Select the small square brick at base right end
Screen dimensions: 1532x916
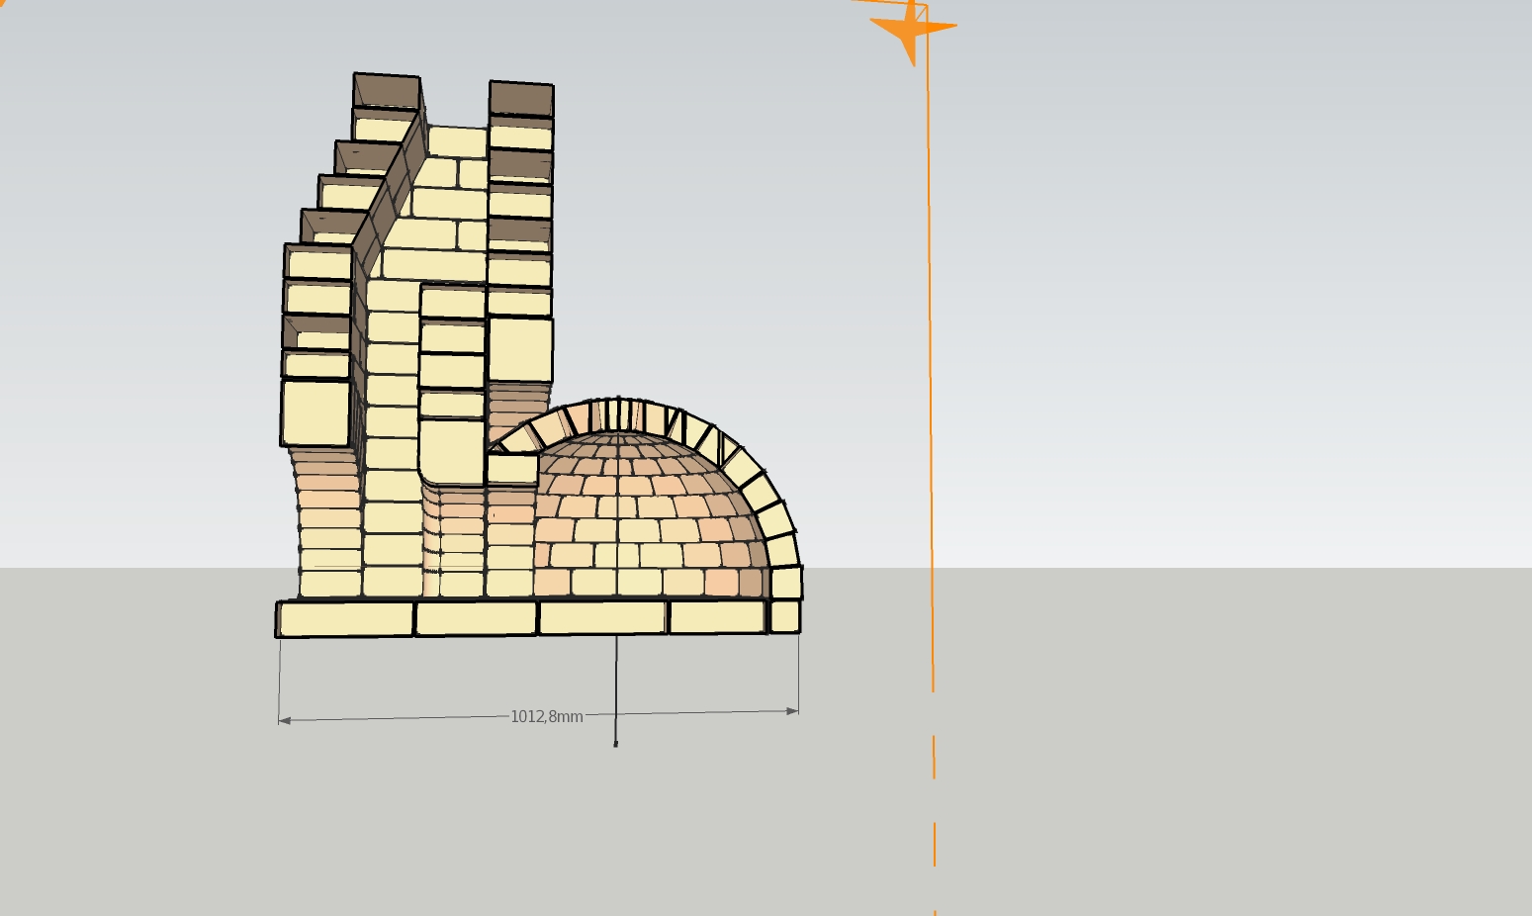pyautogui.click(x=784, y=616)
